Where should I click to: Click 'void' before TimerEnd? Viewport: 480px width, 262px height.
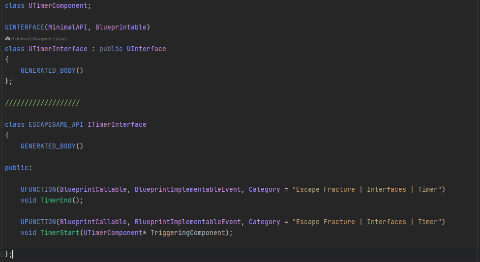[29, 200]
